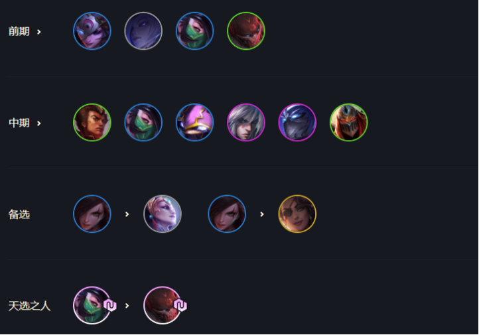
Task: Select the first Katarina portrait in the 备选 row
Action: tap(92, 214)
